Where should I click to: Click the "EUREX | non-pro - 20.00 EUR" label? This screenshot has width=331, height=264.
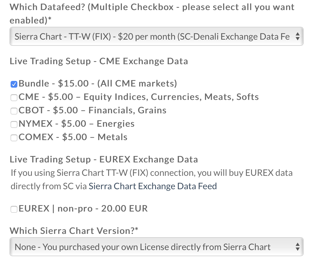(83, 208)
